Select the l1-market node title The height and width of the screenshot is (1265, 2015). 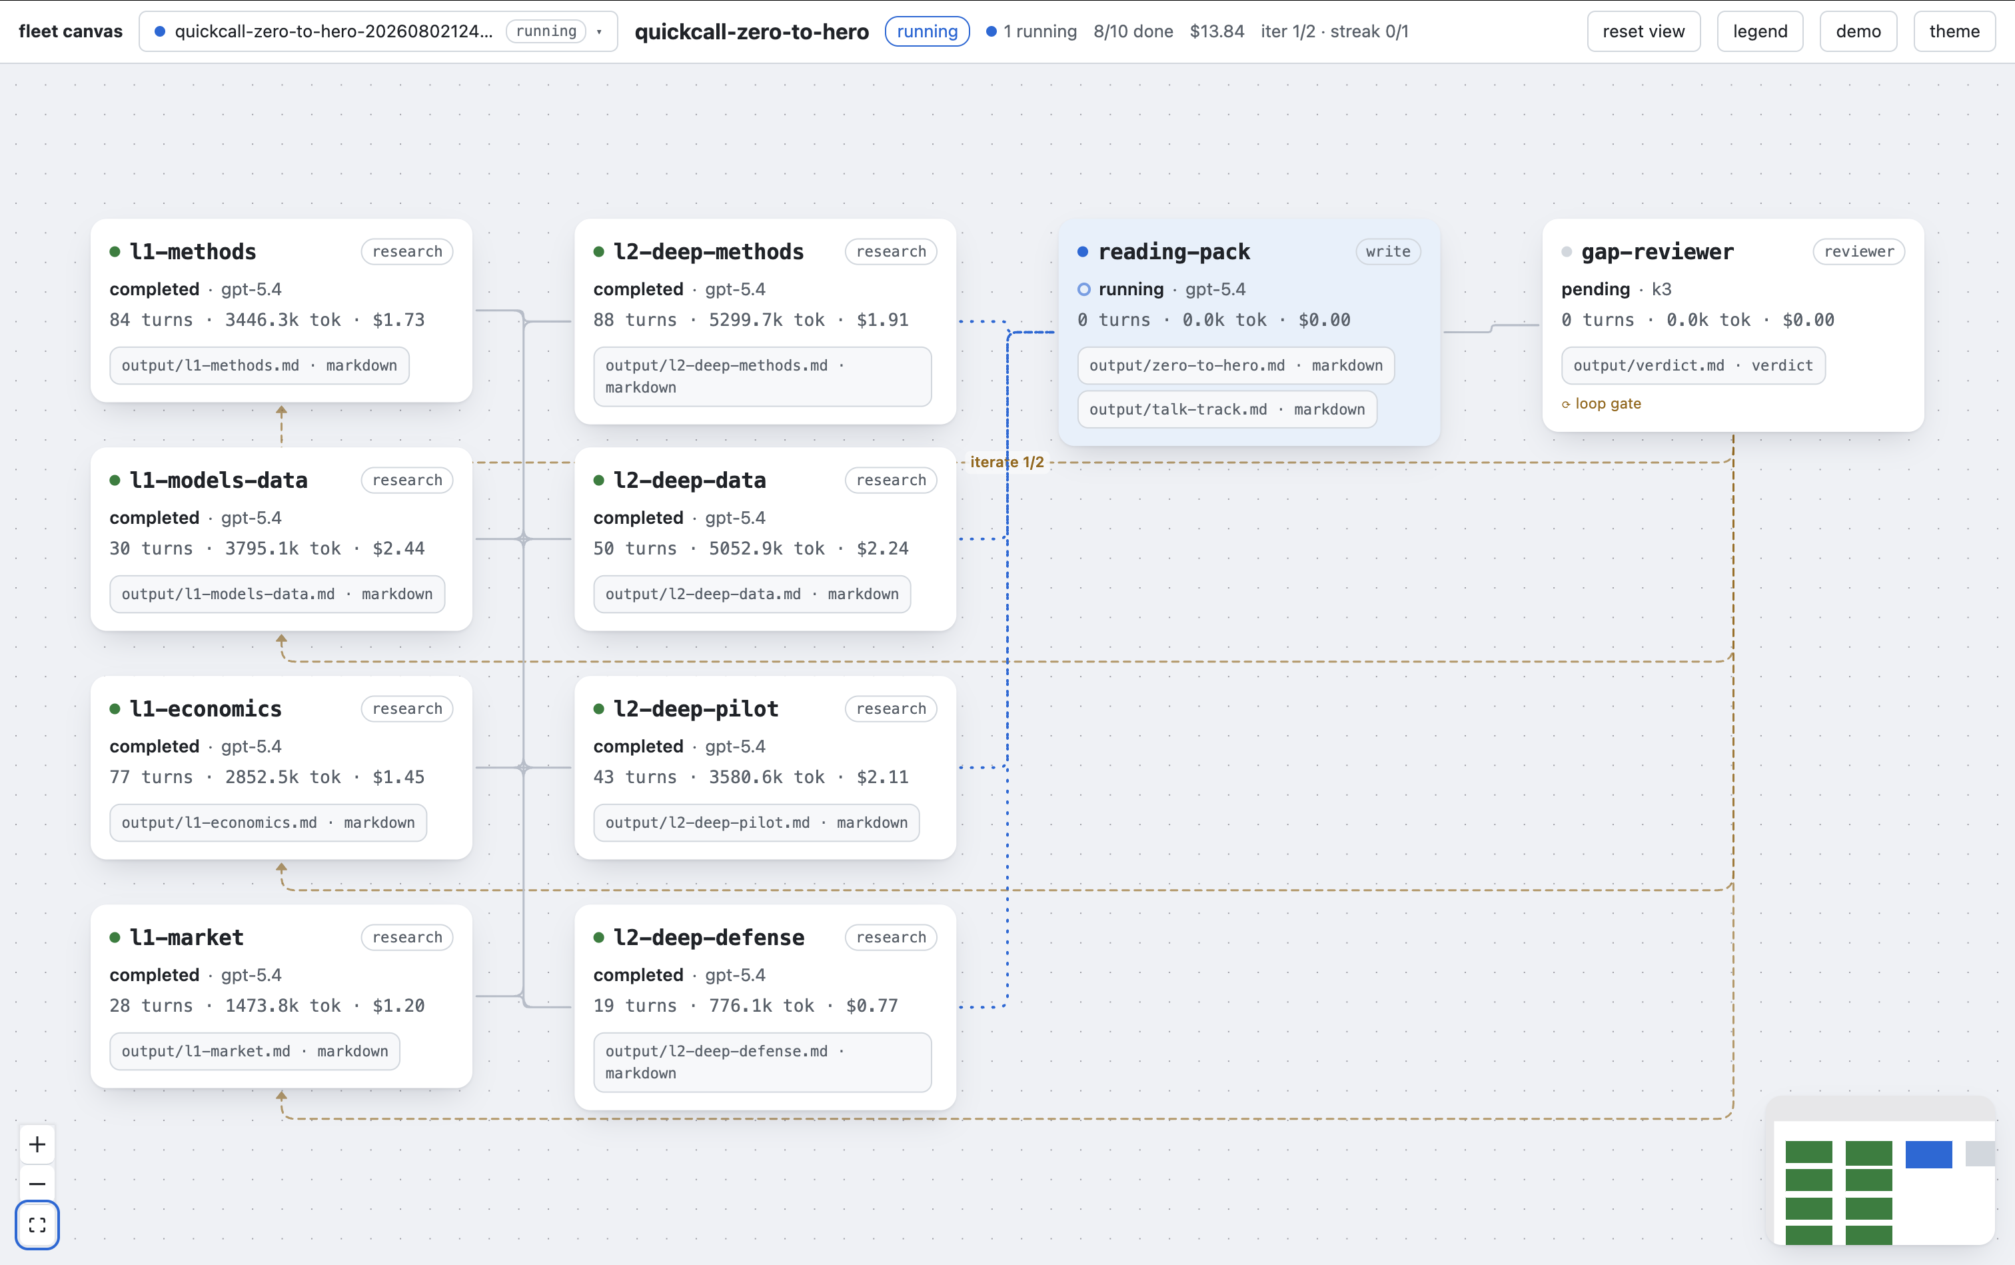click(187, 938)
